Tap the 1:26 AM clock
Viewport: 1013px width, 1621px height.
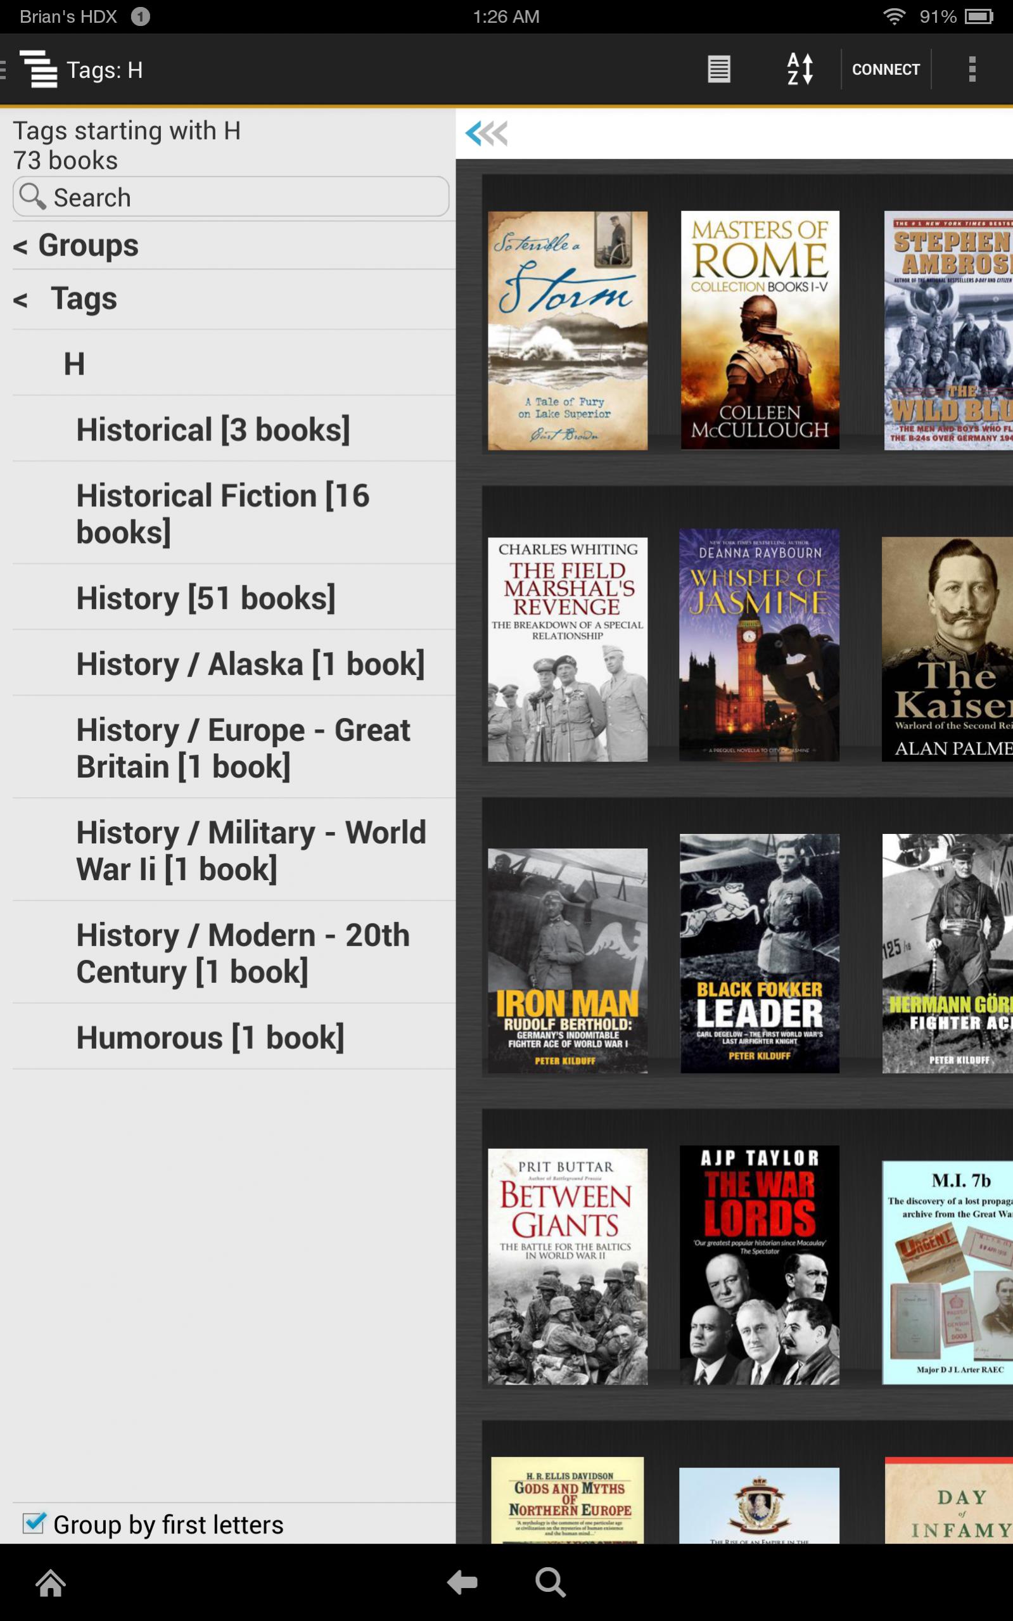(507, 16)
